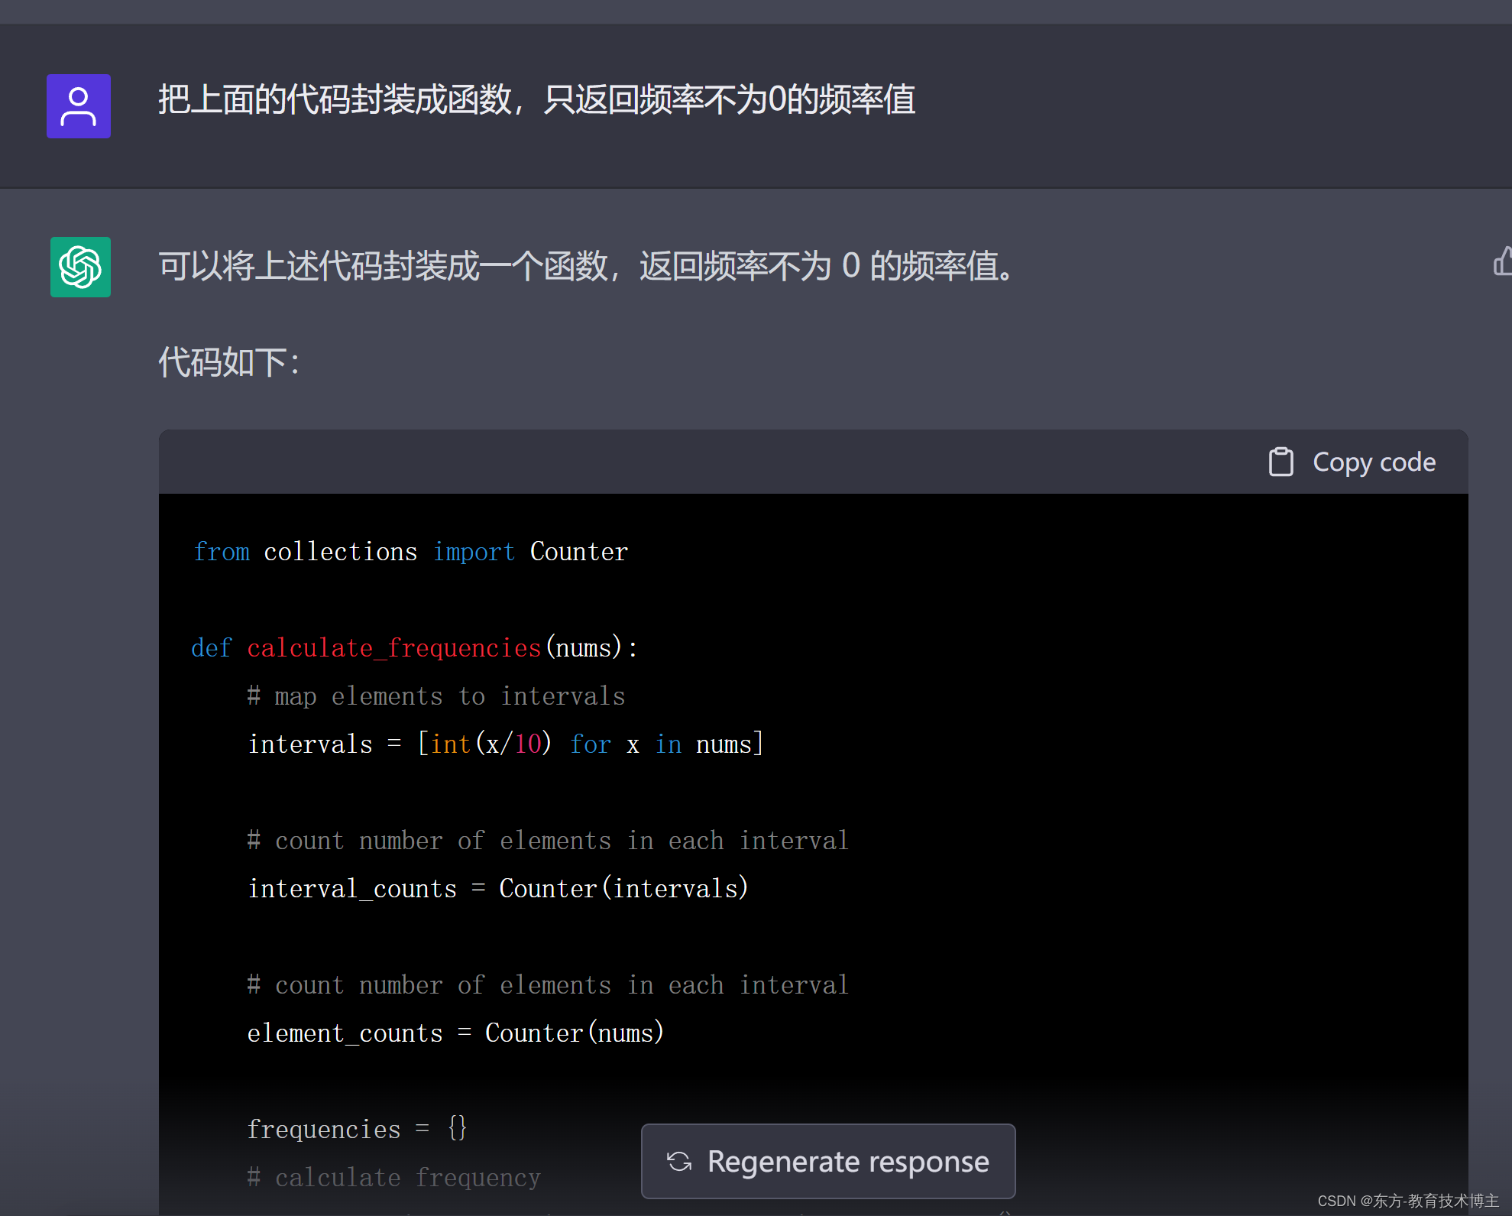This screenshot has width=1512, height=1216.
Task: Click the 'intervals = [int(x/10)...' code line
Action: tap(506, 744)
